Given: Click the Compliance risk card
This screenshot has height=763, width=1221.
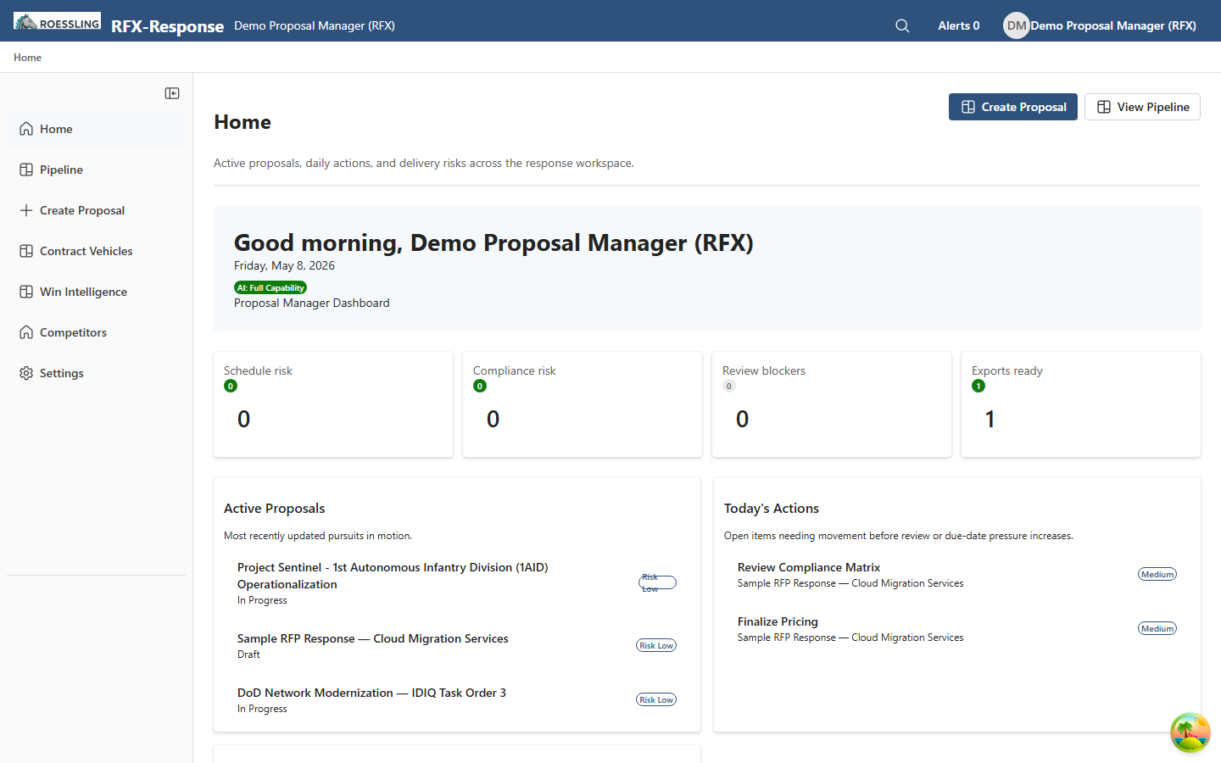Looking at the screenshot, I should tap(583, 404).
